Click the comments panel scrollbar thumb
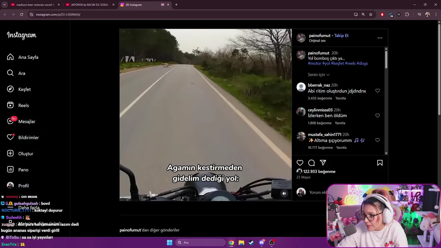This screenshot has height=248, width=441. pos(386,59)
